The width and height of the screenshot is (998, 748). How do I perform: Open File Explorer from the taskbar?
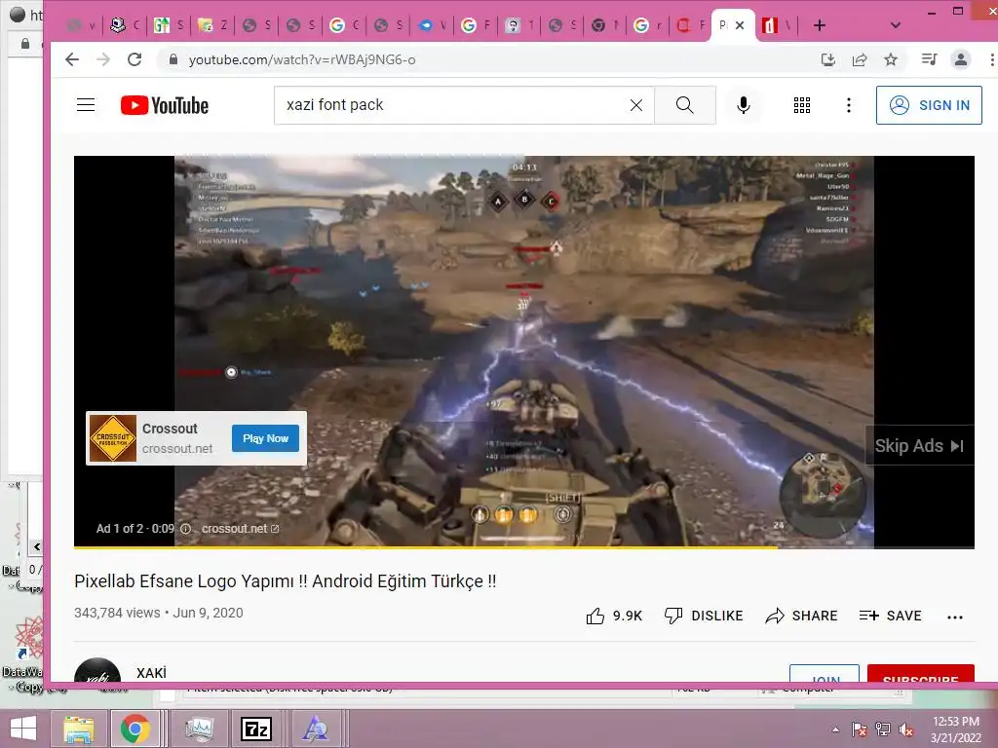(78, 729)
